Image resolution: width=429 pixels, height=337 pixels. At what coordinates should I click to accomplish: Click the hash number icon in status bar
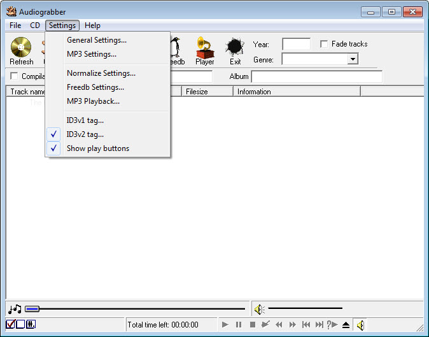coord(31,324)
